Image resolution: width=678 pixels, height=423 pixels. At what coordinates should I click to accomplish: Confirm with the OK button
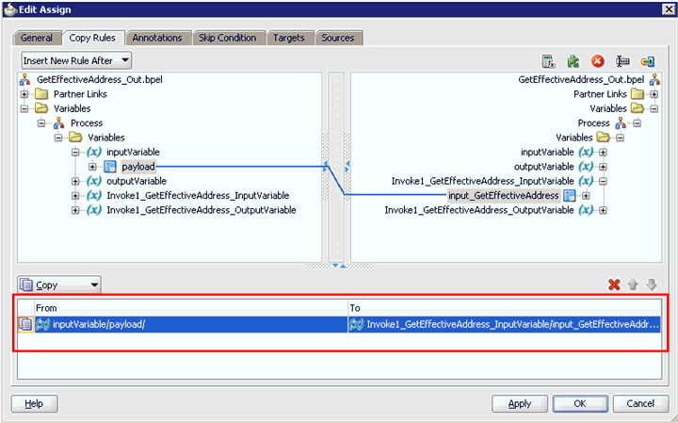point(580,403)
